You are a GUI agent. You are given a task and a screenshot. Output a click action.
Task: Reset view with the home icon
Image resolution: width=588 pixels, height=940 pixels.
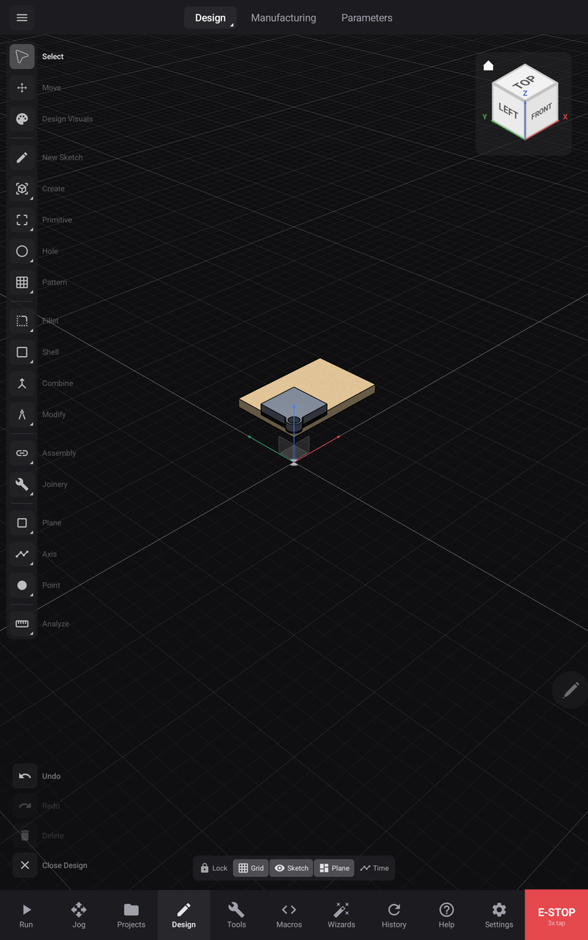point(488,65)
